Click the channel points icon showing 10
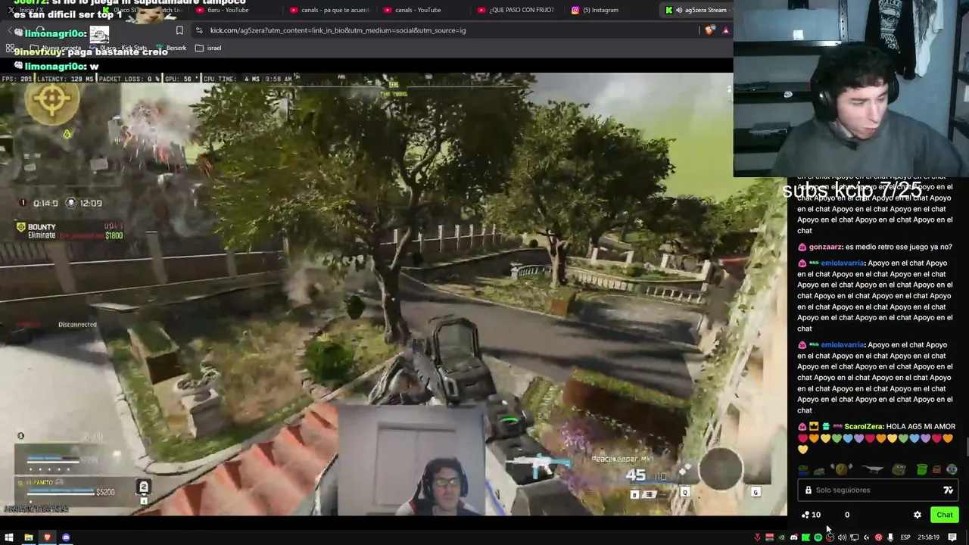The image size is (969, 545). (811, 515)
